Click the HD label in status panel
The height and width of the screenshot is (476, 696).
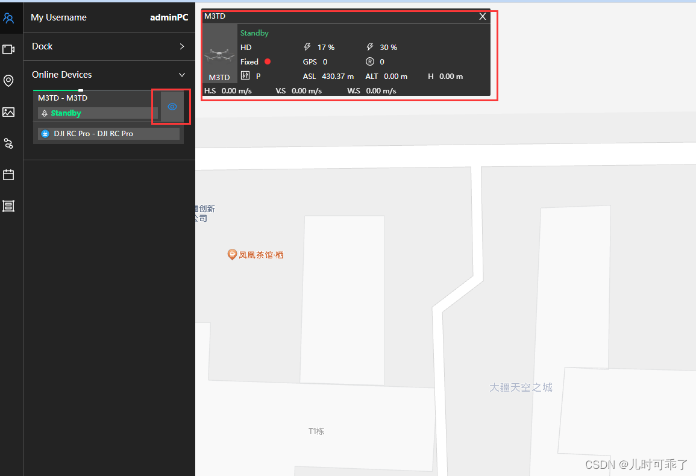(246, 48)
